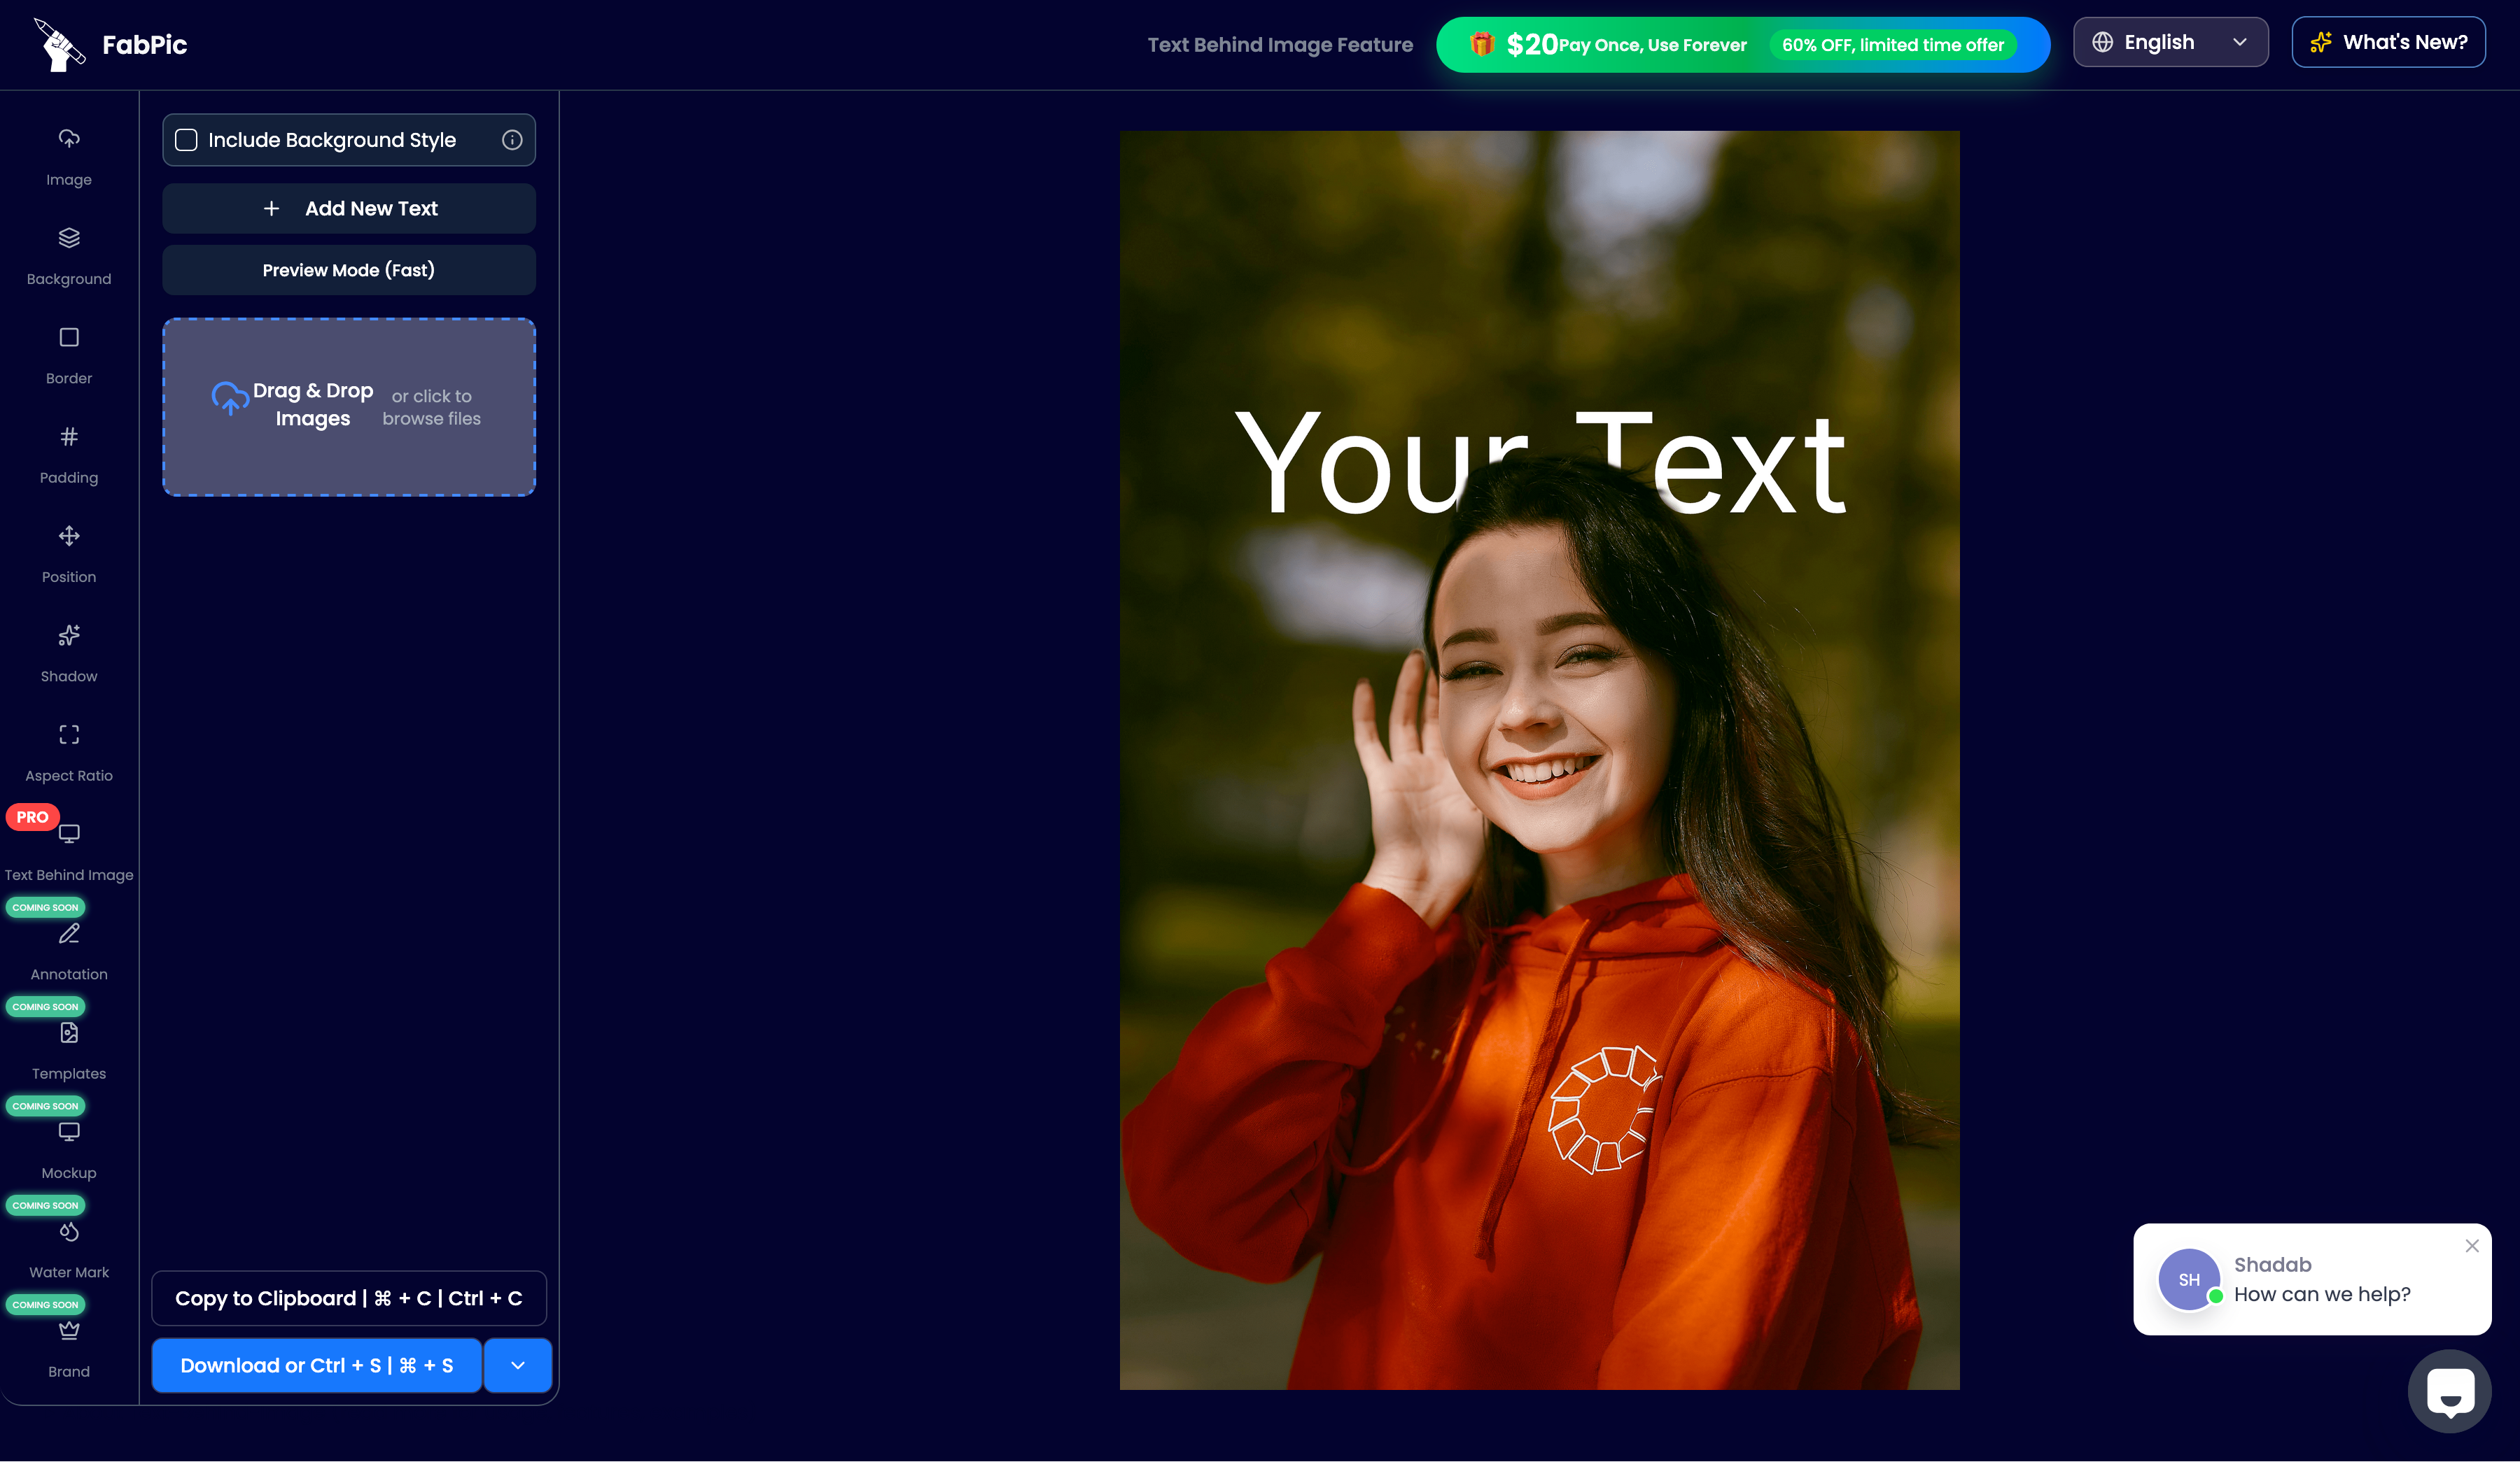This screenshot has height=1462, width=2520.
Task: Click Copy to Clipboard button
Action: point(349,1298)
